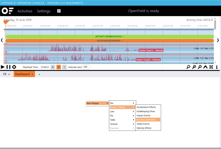Navigate timeline right with the arrow

[218, 40]
